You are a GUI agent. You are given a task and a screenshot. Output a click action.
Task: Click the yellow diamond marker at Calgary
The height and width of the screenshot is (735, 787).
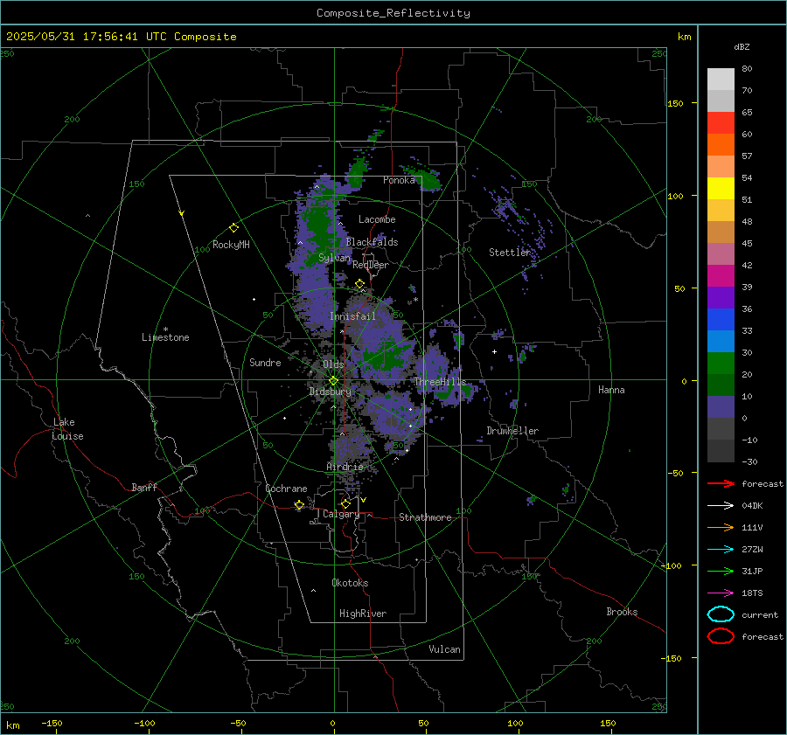(345, 503)
